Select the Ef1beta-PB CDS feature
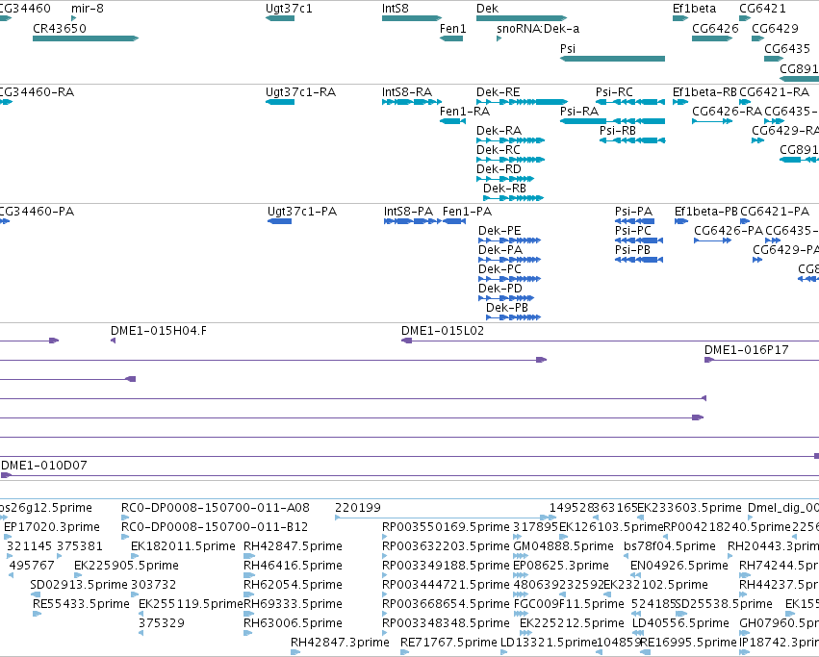Viewport: 819px width, 657px height. (681, 221)
